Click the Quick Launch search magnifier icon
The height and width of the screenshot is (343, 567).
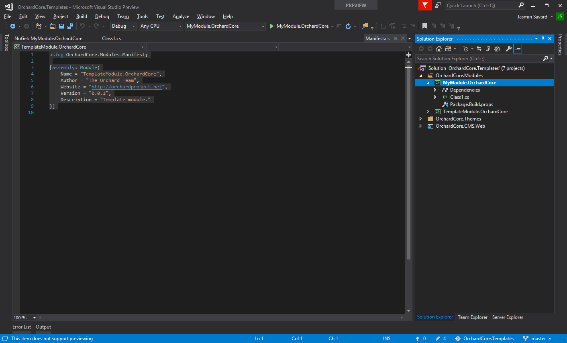521,5
